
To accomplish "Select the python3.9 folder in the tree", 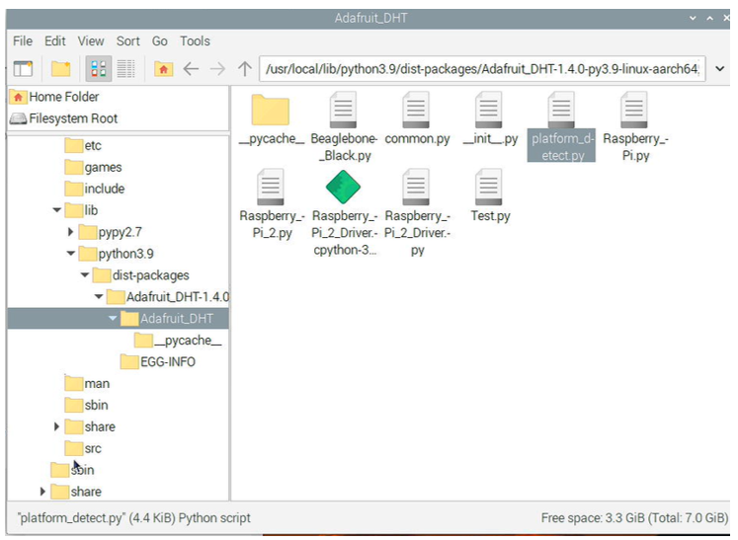I will coord(117,254).
